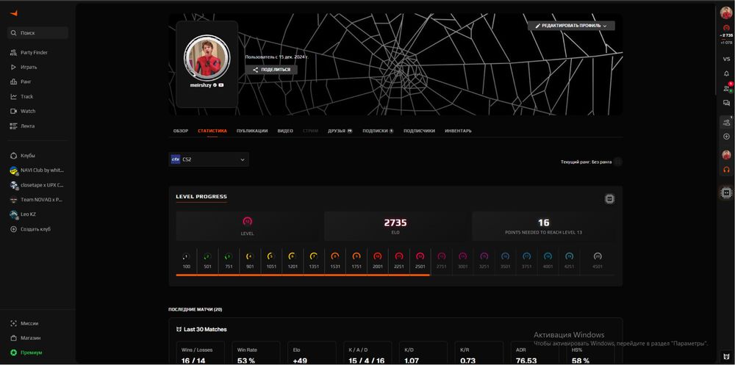
Task: Click the FACEIT orange logo
Action: coord(13,13)
